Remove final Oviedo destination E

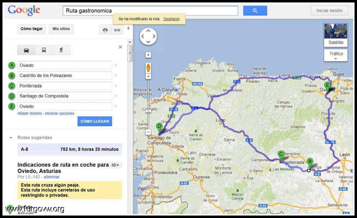coord(116,106)
